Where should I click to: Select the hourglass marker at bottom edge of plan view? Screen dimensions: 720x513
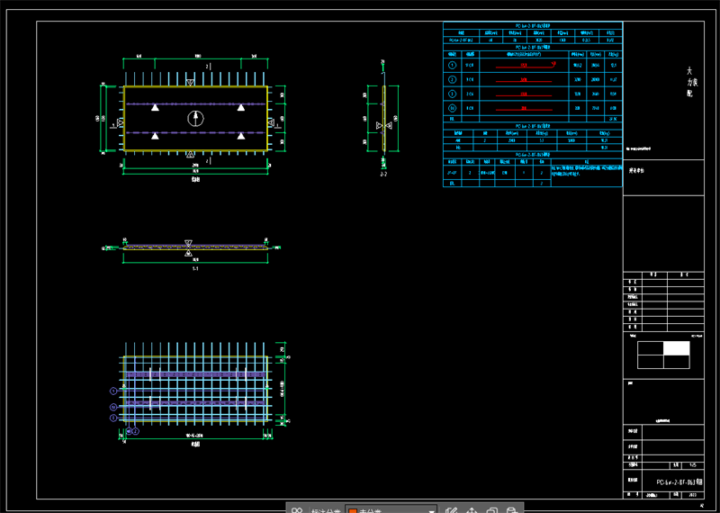point(190,154)
